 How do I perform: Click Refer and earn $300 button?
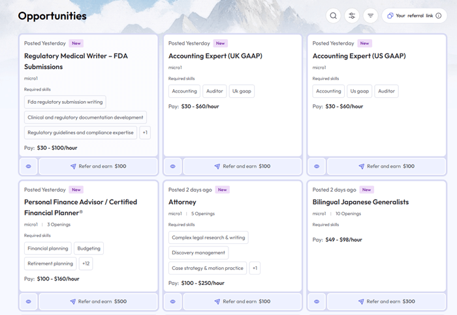coord(386,302)
